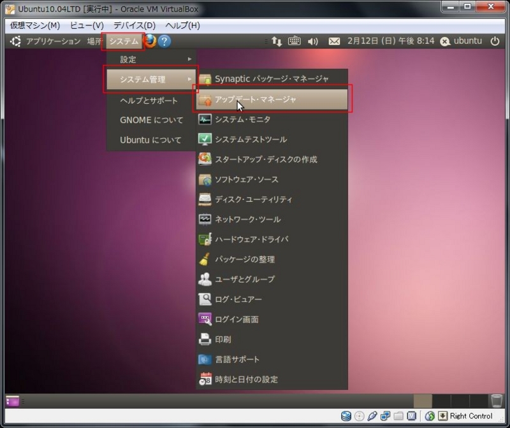Launch システムテストツール icon
Screen dimensions: 510x428
point(205,139)
